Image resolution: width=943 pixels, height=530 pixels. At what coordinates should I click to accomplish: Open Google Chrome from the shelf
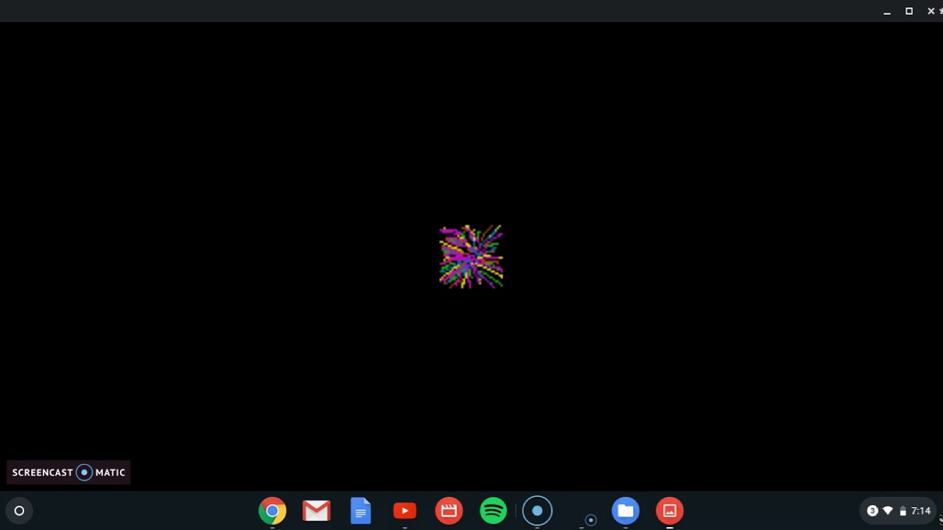coord(272,511)
